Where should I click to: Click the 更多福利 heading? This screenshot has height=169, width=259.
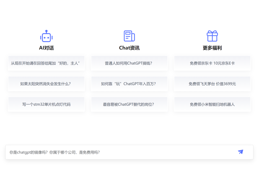pos(212,48)
